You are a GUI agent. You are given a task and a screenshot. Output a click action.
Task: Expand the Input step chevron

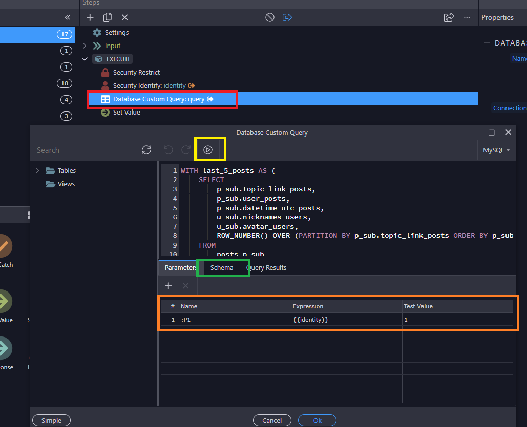click(85, 46)
